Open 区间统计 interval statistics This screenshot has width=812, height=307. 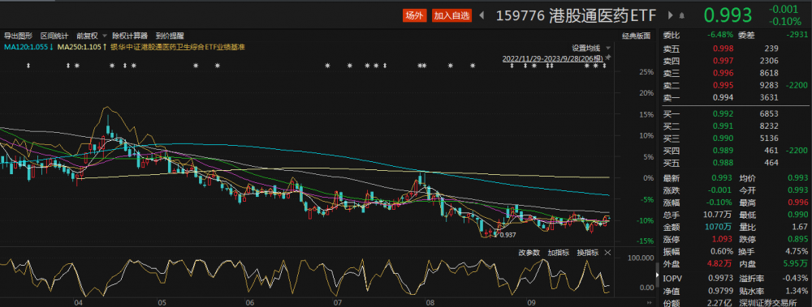[54, 36]
